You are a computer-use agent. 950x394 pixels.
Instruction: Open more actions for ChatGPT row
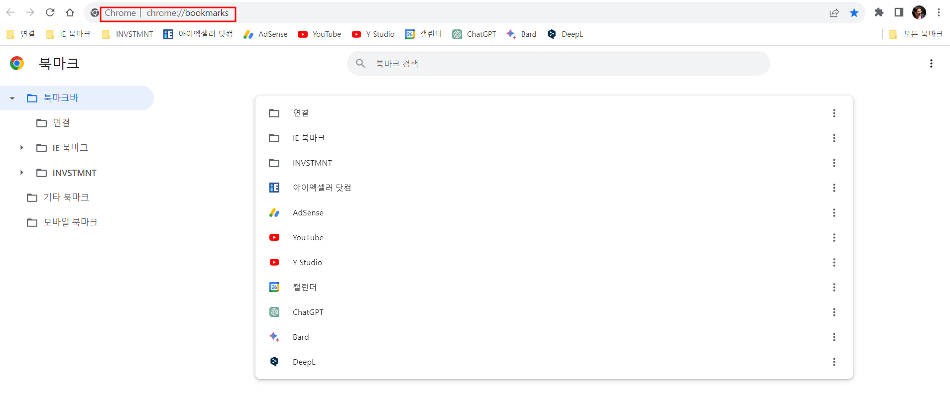pos(834,312)
